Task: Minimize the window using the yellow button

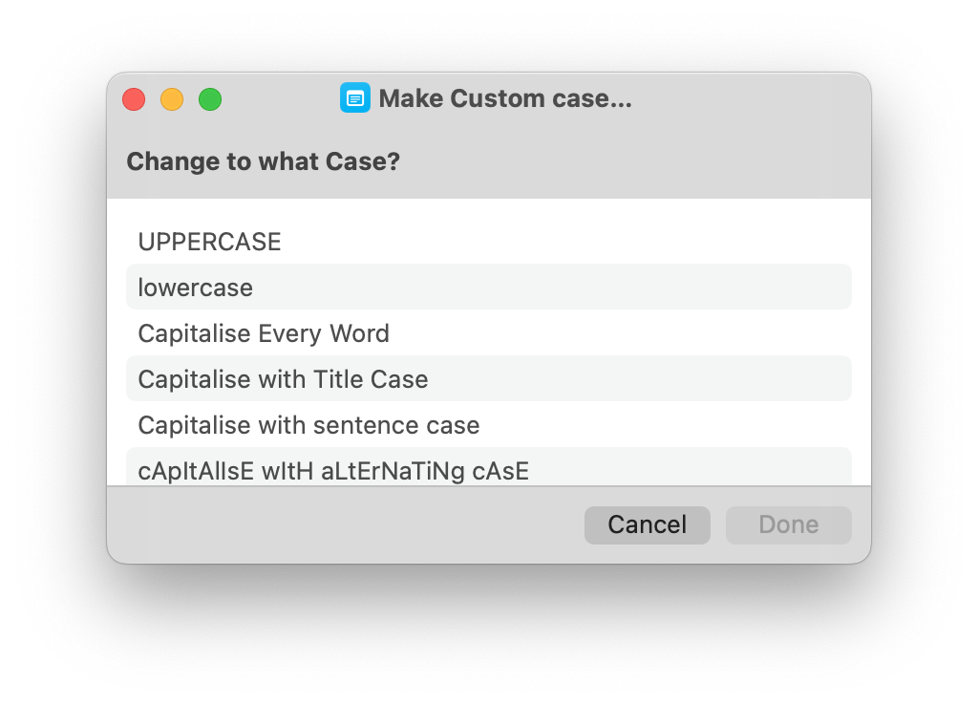Action: pyautogui.click(x=172, y=99)
